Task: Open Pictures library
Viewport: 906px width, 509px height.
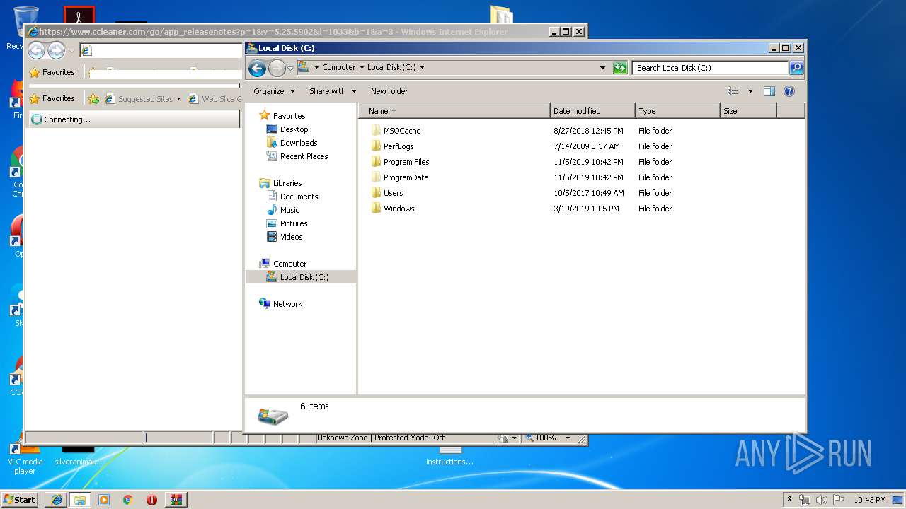Action: tap(293, 223)
